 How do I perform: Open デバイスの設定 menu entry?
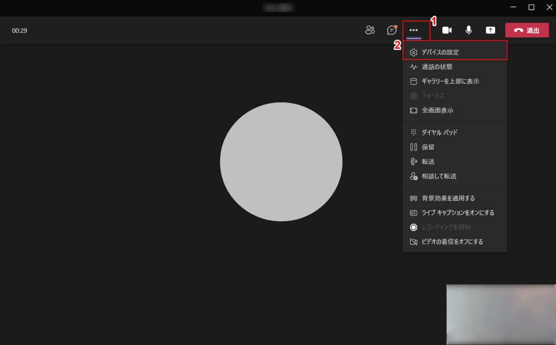pos(455,52)
